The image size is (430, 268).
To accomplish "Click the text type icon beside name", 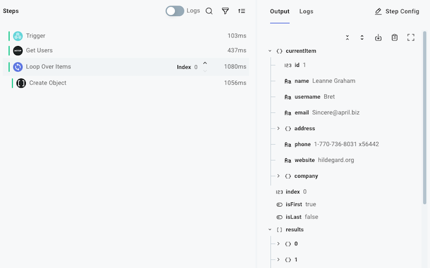I will 287,82.
